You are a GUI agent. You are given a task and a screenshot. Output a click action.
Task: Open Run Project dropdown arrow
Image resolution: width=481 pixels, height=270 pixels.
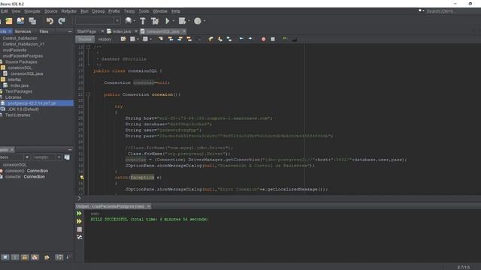(x=174, y=21)
